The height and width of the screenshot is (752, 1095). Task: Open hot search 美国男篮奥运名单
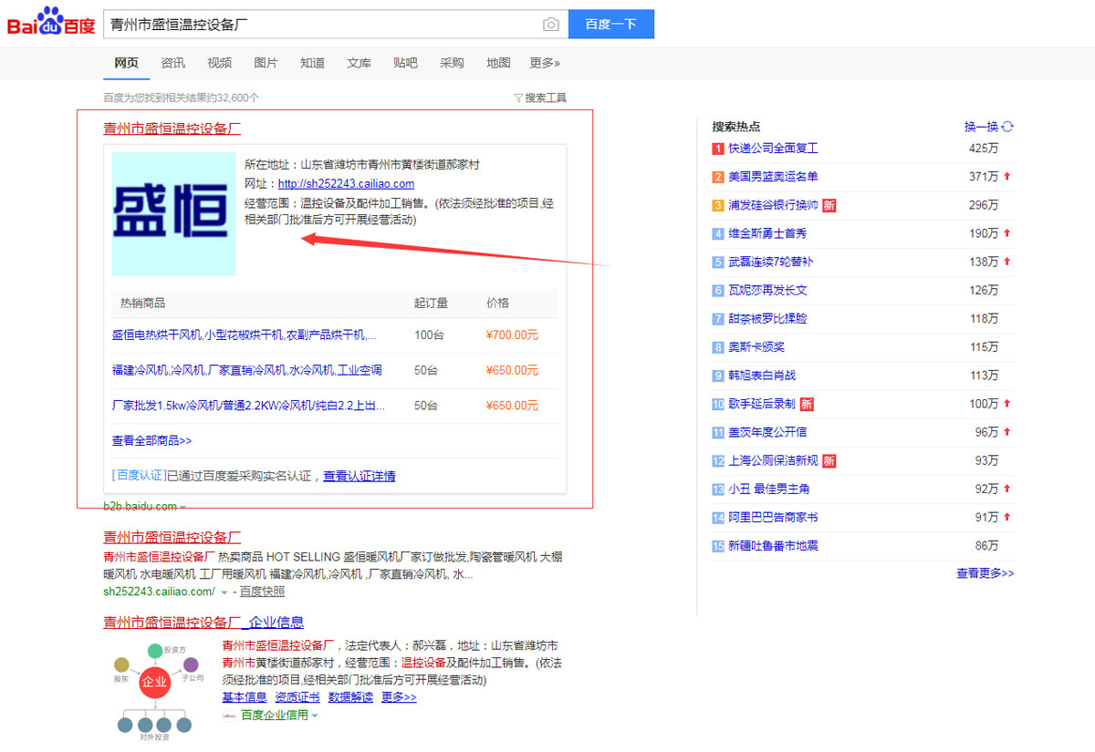(x=773, y=177)
